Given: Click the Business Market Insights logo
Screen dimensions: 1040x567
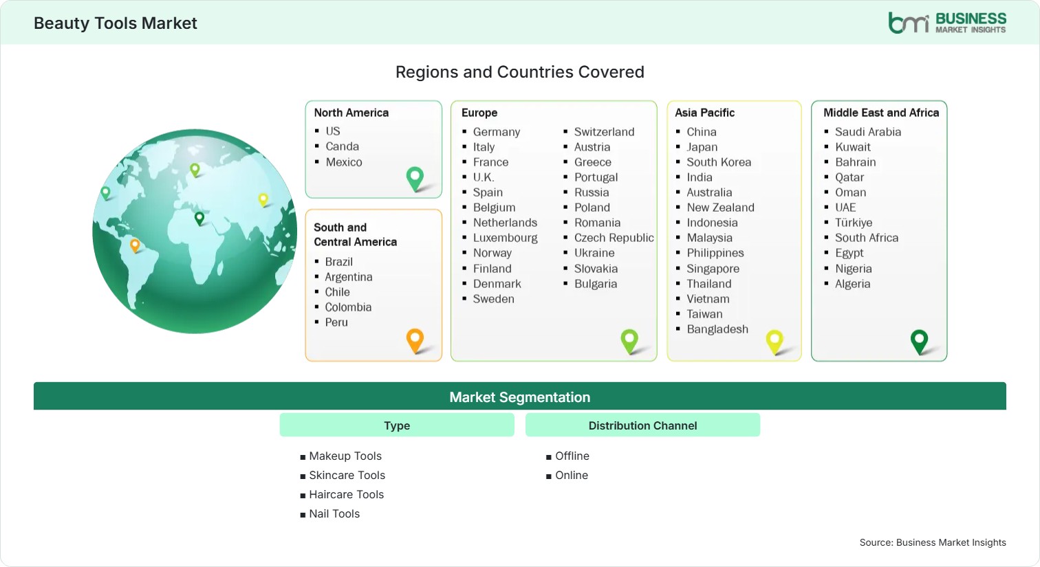Looking at the screenshot, I should [946, 23].
